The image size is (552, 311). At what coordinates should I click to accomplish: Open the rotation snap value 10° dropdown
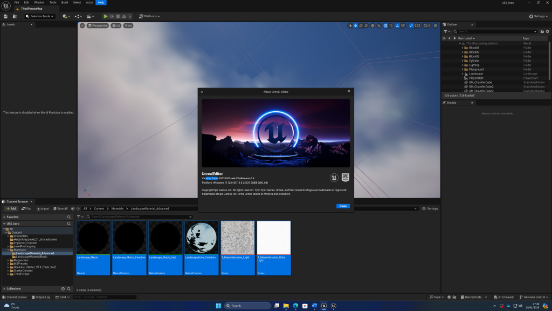click(403, 26)
